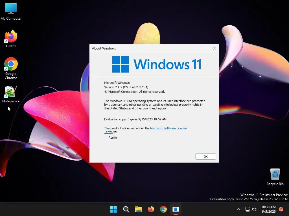Viewport: 289px width, 216px height.
Task: Launch Firefox from desktop shortcut
Action: pyautogui.click(x=11, y=39)
